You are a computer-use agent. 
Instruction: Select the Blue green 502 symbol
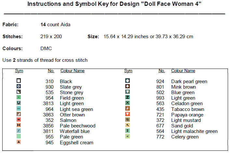128,92
